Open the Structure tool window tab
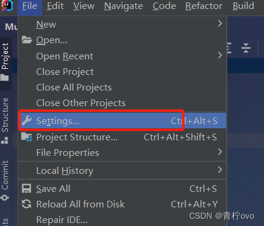 [5, 120]
